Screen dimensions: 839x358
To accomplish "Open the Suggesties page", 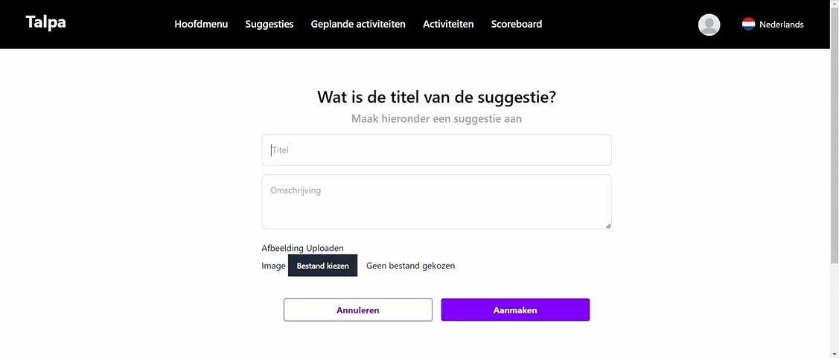I will [x=269, y=25].
